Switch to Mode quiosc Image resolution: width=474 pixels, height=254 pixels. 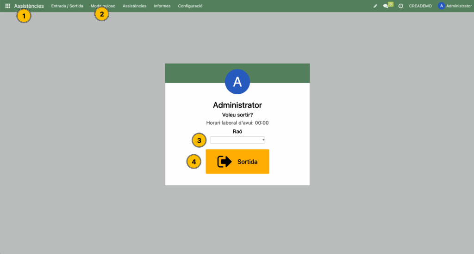pos(103,6)
